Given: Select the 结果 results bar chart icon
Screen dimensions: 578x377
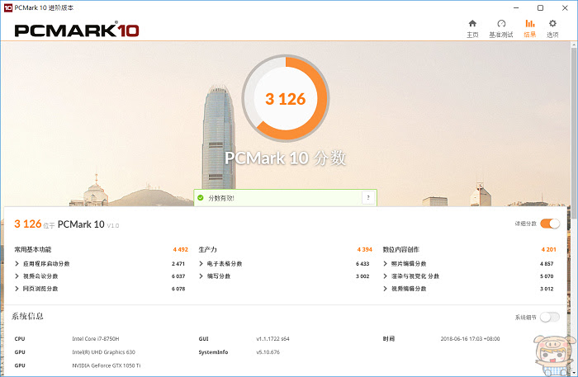Looking at the screenshot, I should (x=530, y=24).
